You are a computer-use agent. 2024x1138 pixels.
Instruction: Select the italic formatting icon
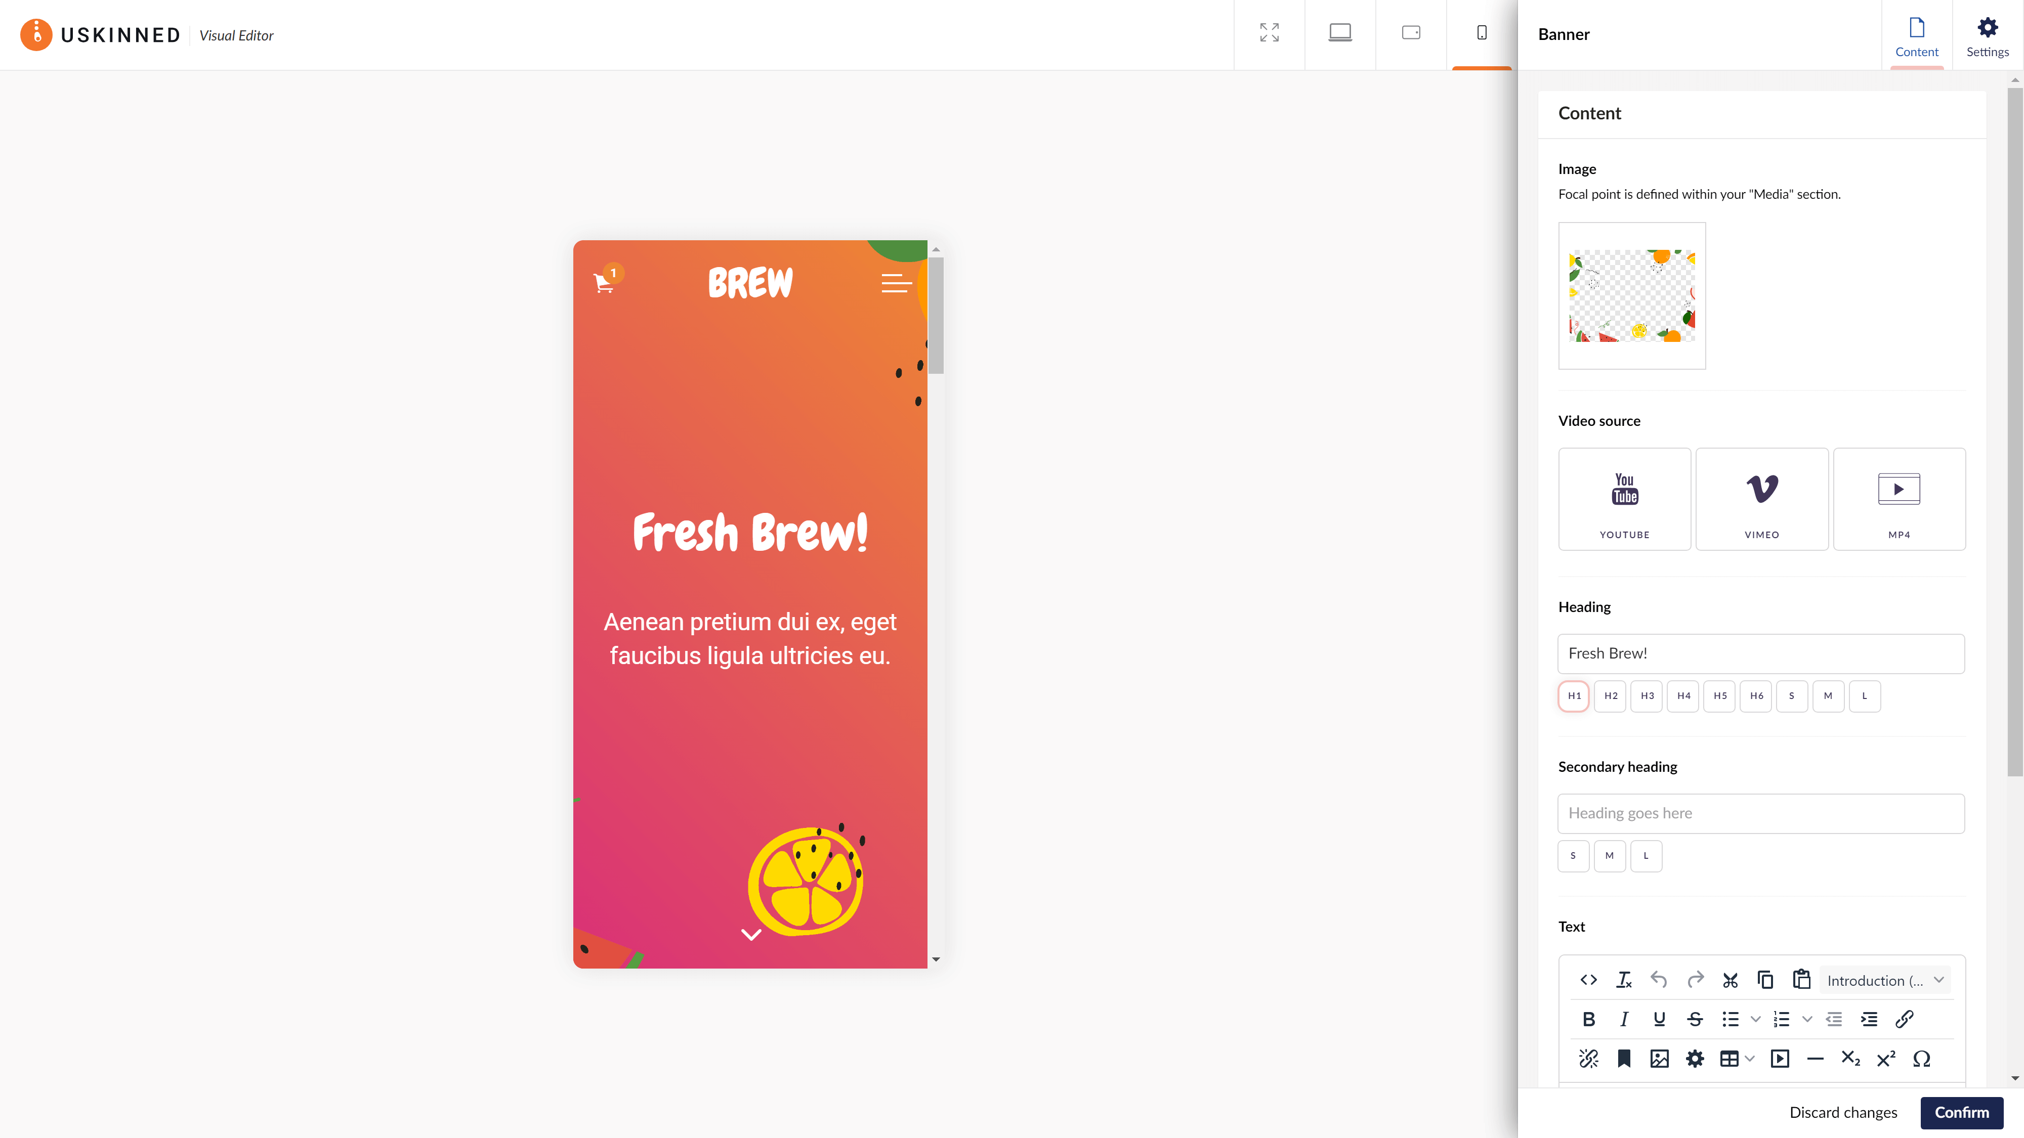1624,1019
